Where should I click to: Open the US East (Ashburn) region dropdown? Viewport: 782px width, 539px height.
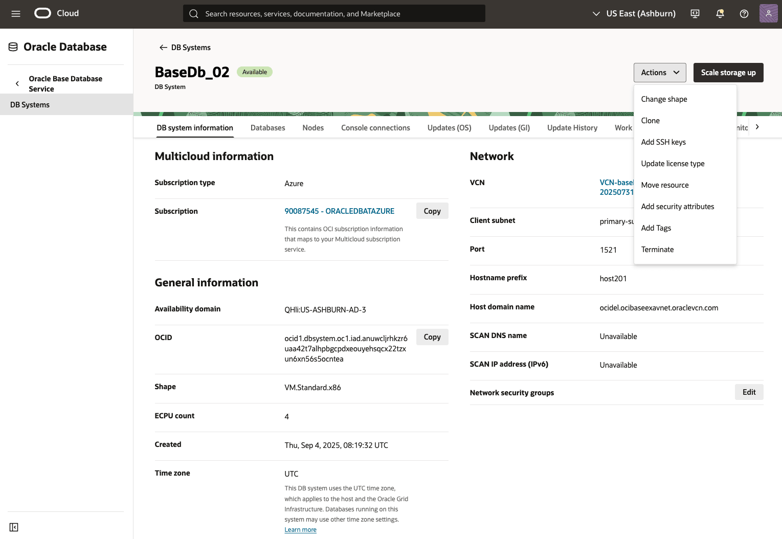click(x=634, y=13)
